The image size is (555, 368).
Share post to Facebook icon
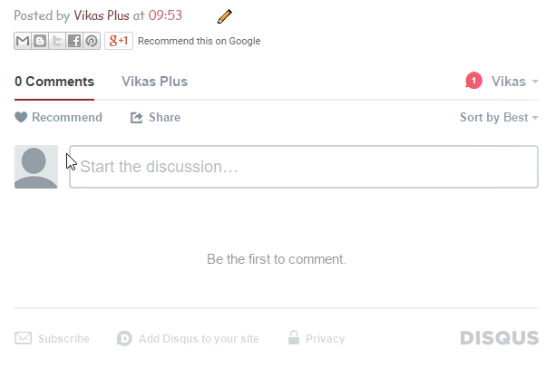tap(74, 41)
